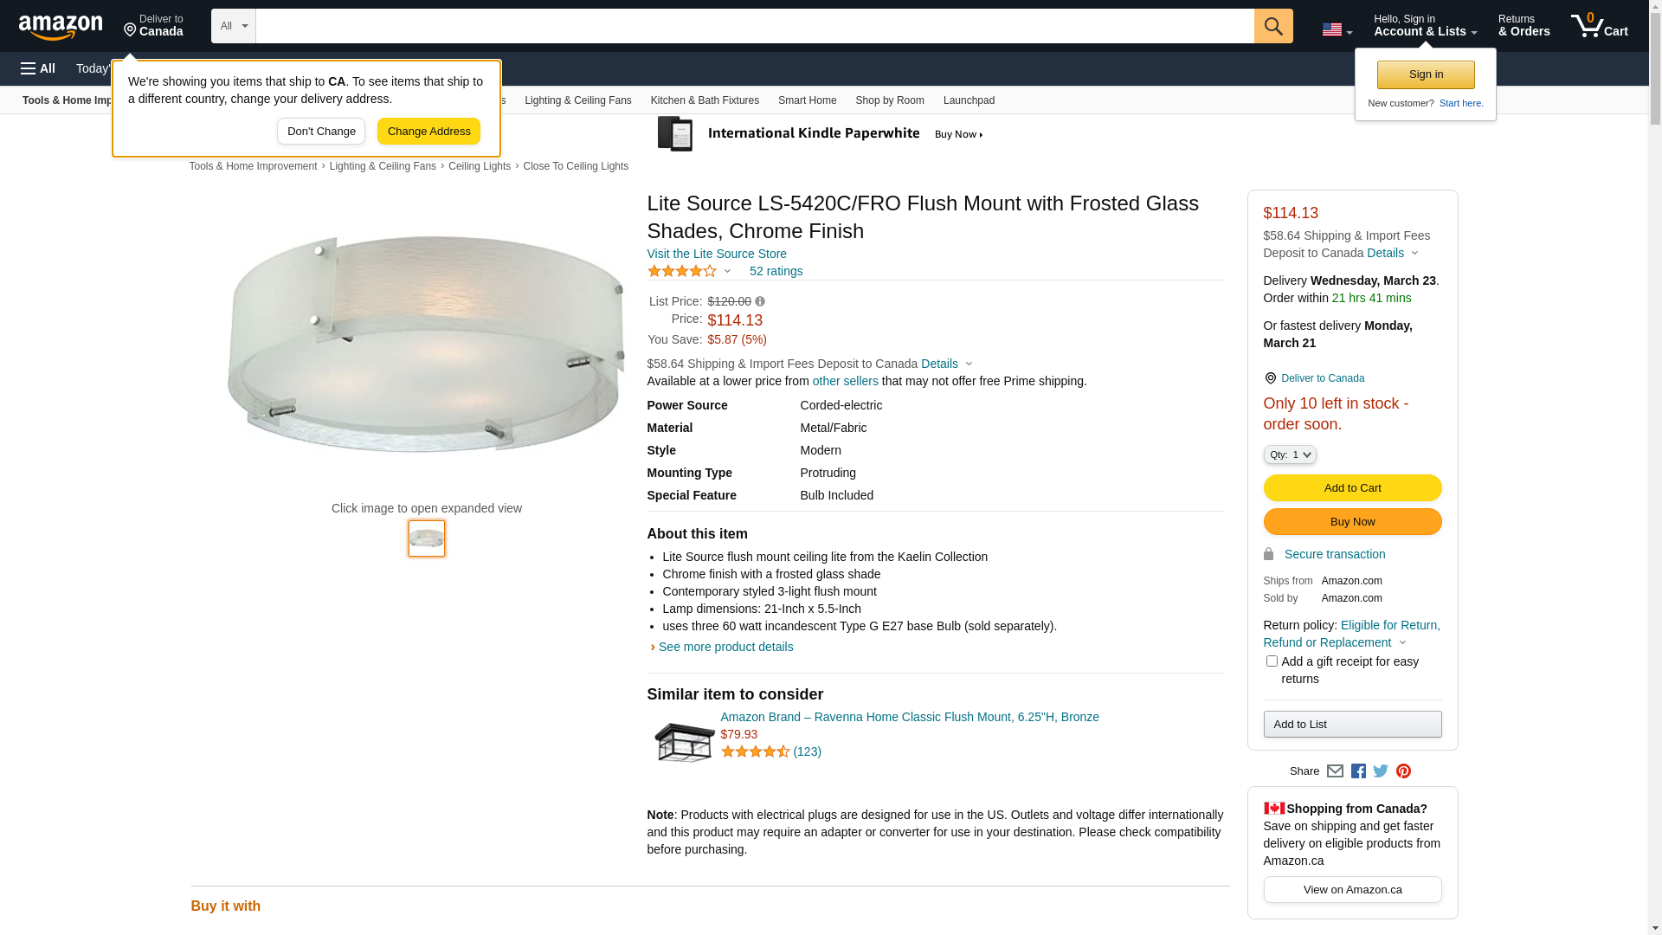Click the list price info icon
The height and width of the screenshot is (935, 1662).
tap(760, 301)
